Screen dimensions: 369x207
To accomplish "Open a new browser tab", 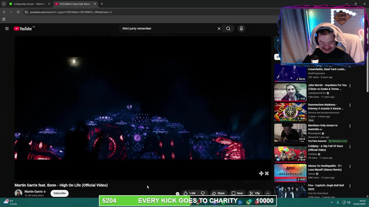I will 102,4.
